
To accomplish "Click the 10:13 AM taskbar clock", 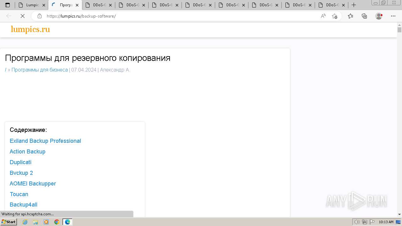I will point(386,222).
